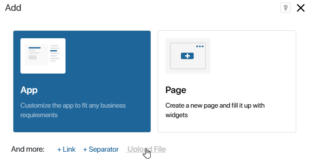Viewport: 310px width, 160px height.
Task: Click the And more label
Action: click(x=28, y=149)
